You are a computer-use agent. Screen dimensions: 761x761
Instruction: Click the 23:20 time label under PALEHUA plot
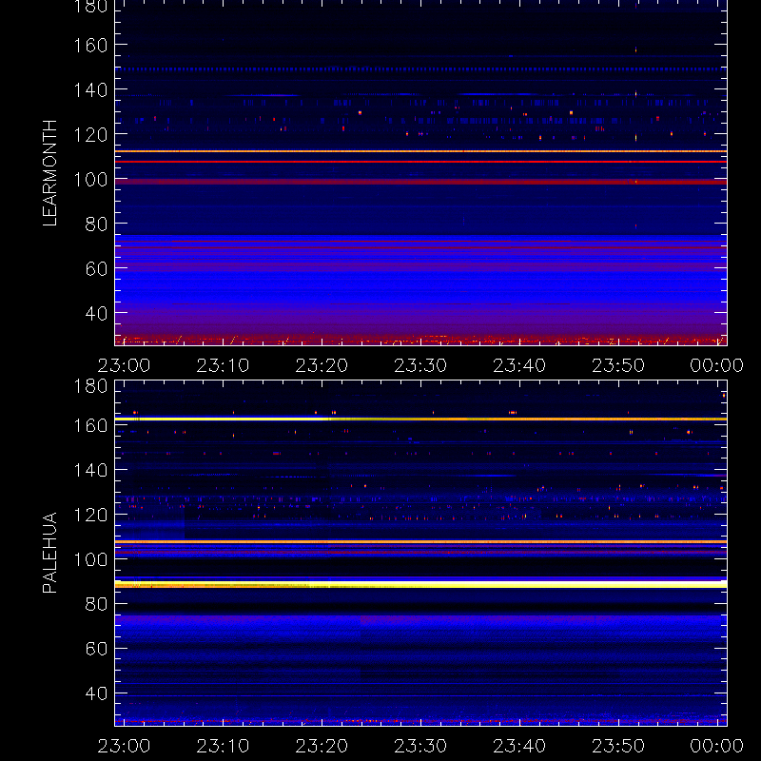322,746
